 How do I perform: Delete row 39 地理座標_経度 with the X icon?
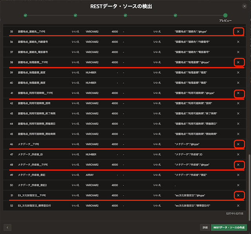coord(238,72)
